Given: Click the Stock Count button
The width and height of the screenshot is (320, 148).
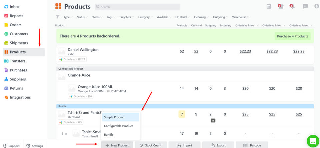Looking at the screenshot, I should (x=150, y=145).
